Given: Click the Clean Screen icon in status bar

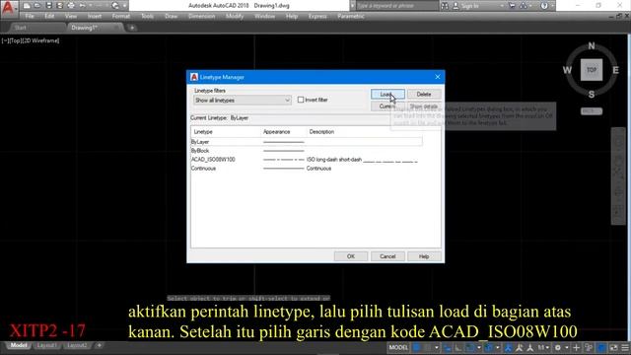Looking at the screenshot, I should pyautogui.click(x=613, y=347).
